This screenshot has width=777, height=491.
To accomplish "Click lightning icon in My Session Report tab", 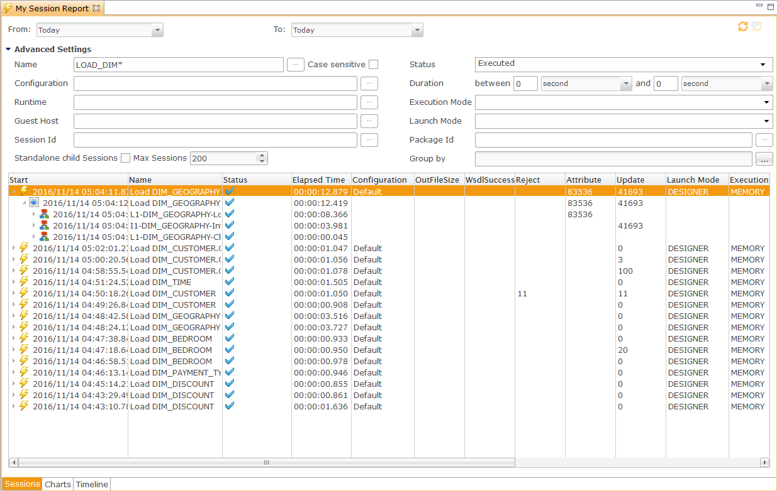I will tap(9, 9).
